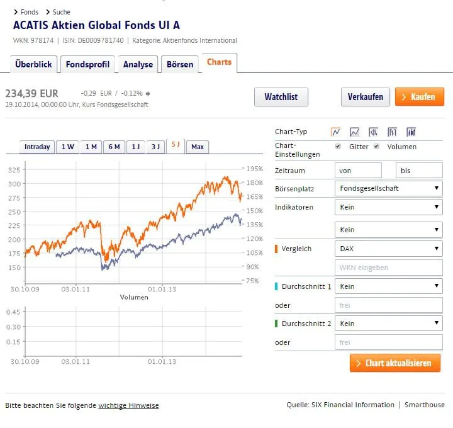Focus the frei field under Durchschnitt 1
453x428 pixels.
pos(389,305)
